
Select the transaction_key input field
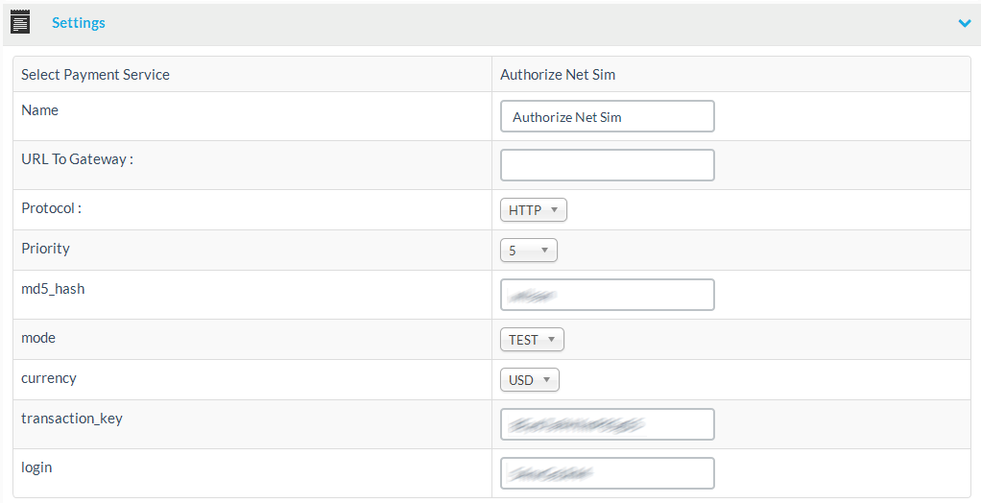[x=607, y=424]
